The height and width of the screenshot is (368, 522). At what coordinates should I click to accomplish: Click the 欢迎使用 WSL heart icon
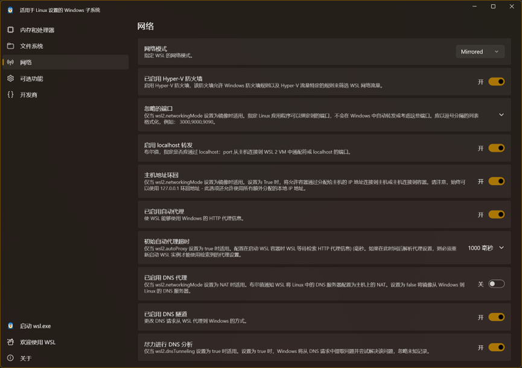pyautogui.click(x=10, y=342)
